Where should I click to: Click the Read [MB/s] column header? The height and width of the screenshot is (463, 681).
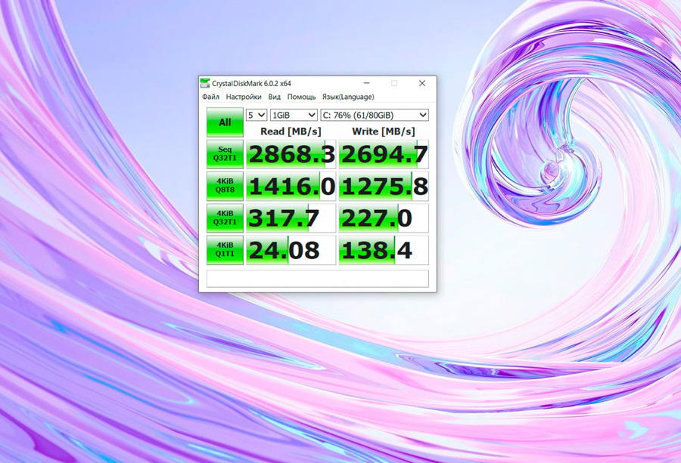[x=291, y=131]
